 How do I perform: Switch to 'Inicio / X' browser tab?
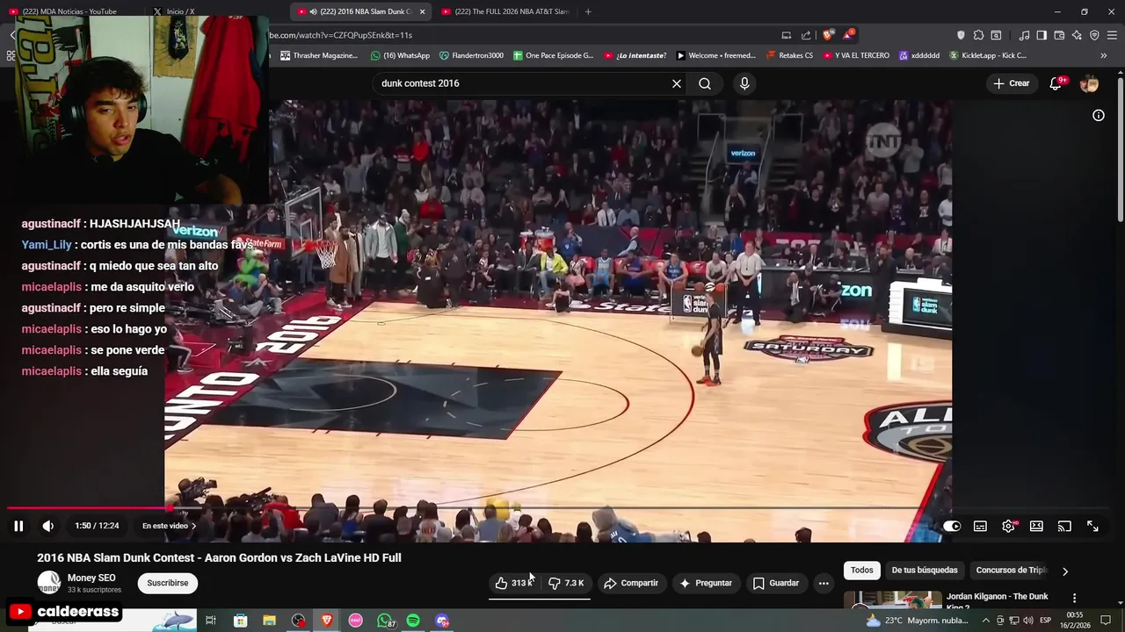pos(180,11)
